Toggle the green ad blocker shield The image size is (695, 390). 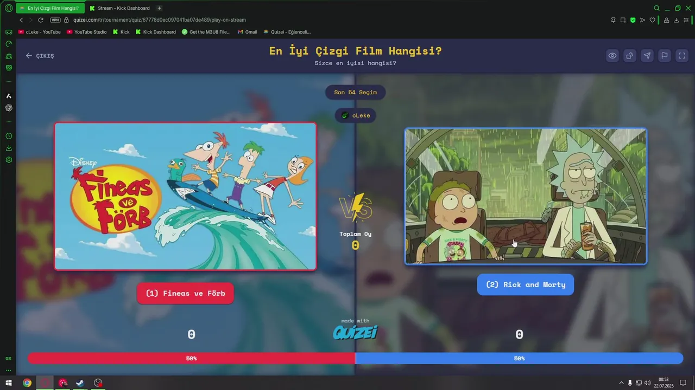coord(633,20)
